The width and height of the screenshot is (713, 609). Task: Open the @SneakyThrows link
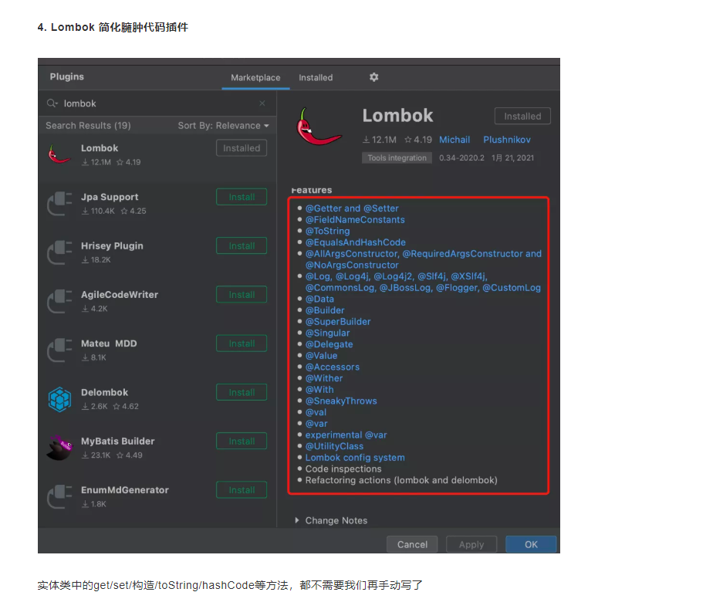341,401
